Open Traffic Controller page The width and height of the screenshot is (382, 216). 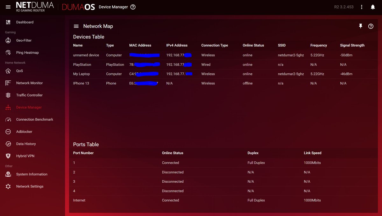point(29,95)
